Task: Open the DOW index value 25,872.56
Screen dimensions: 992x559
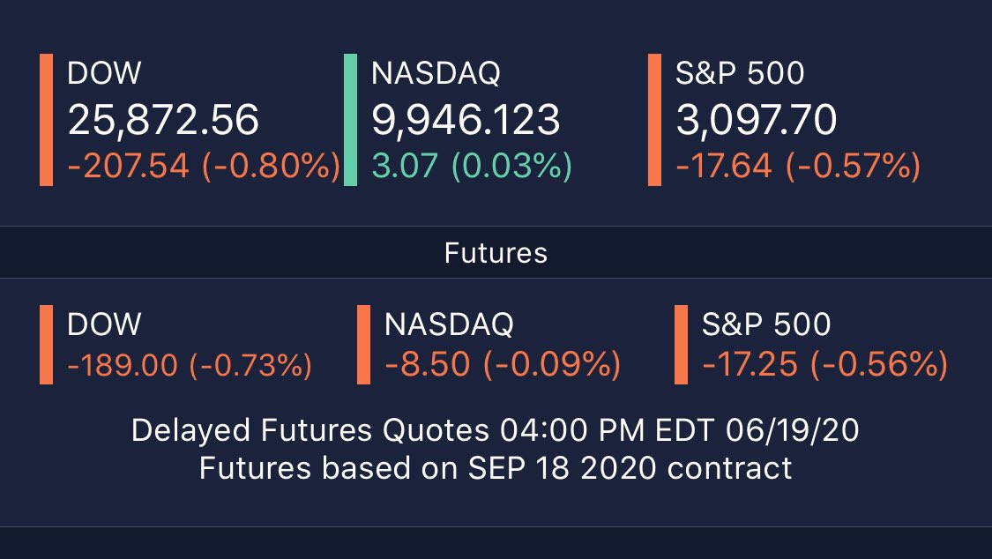Action: (x=163, y=120)
